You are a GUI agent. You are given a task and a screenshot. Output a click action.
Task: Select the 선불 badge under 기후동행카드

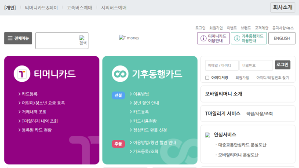click(118, 95)
